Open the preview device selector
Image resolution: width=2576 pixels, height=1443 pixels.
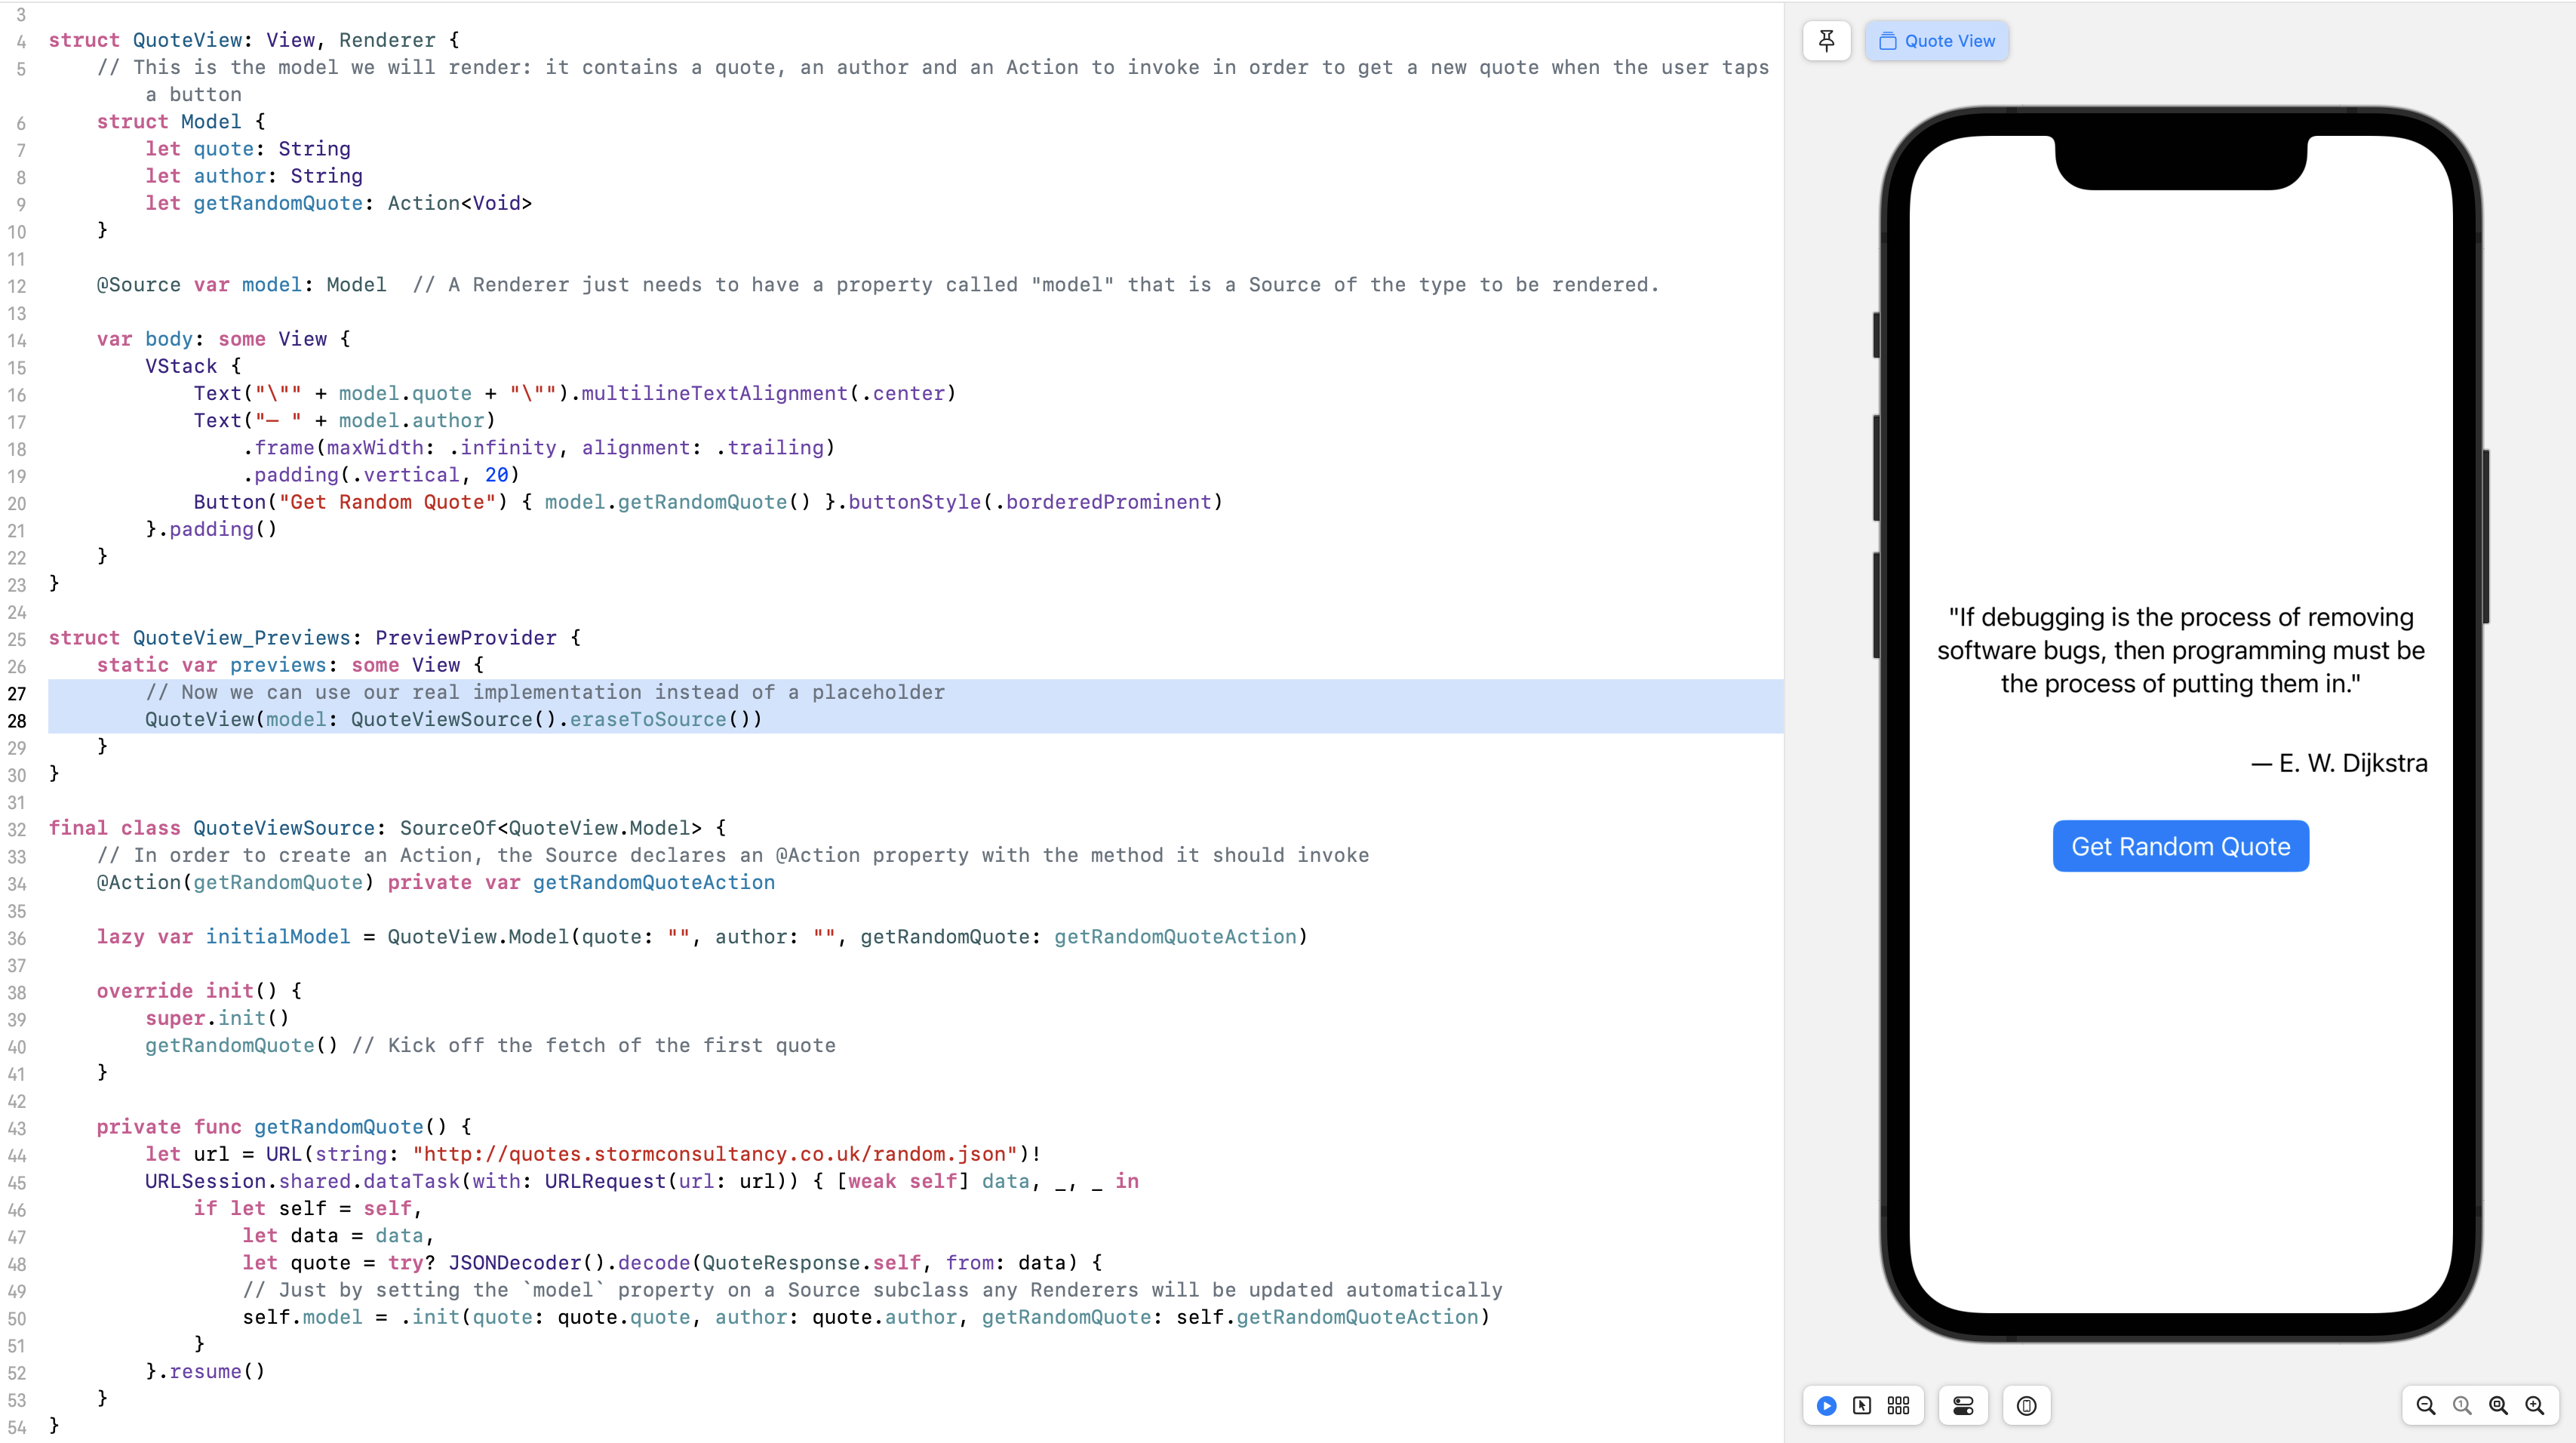click(x=2026, y=1405)
